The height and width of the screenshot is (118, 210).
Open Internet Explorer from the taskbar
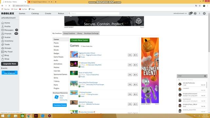(x=9, y=116)
